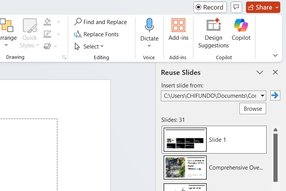286x191 pixels.
Task: Select the Comprehensive Overview slide thumbnail
Action: (x=185, y=167)
